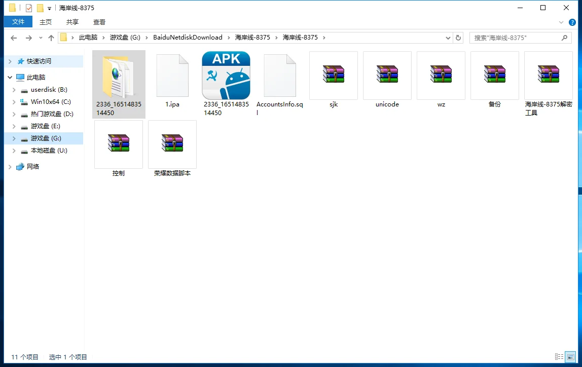Click the refresh button beside address bar
The width and height of the screenshot is (582, 367).
(x=458, y=38)
